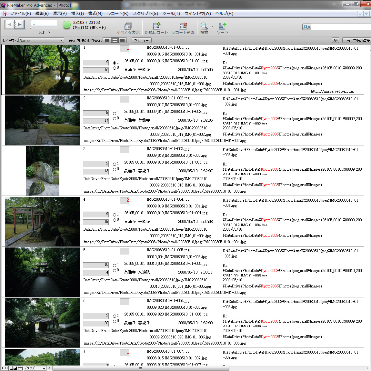Click the 来迎院 text in record 5

pyautogui.click(x=144, y=272)
